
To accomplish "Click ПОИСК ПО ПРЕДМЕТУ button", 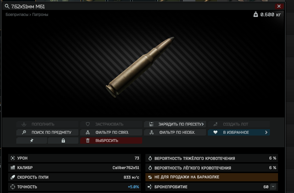I will coord(47,132).
